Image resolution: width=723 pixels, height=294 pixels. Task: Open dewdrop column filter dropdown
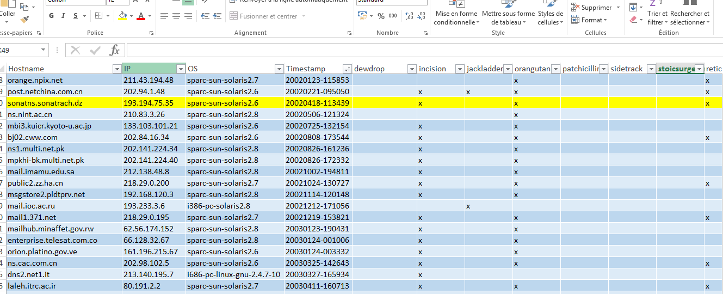click(x=412, y=69)
